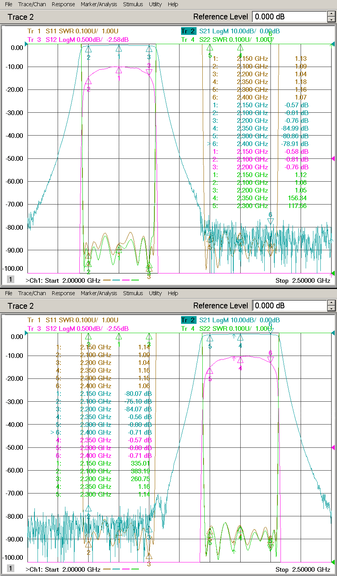Screen dimensions: 337x576
Task: Click Stop 2.50000 GHz label in top window
Action: point(303,280)
